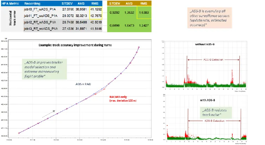265x145 pixels.
Task: Click the STDEV value "26,7438"
Action: click(68, 22)
